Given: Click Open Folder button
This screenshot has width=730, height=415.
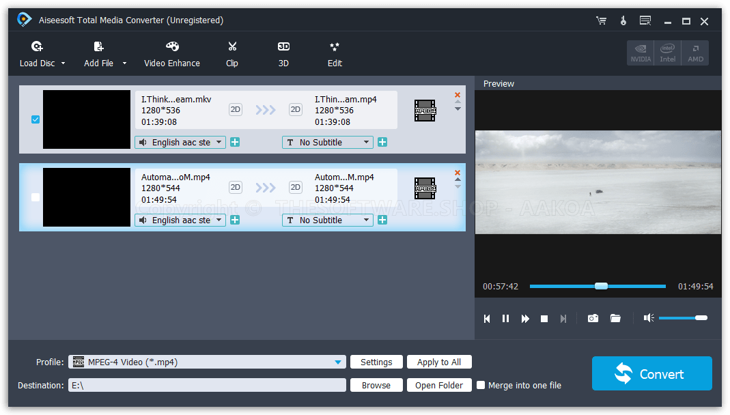Looking at the screenshot, I should click(439, 385).
